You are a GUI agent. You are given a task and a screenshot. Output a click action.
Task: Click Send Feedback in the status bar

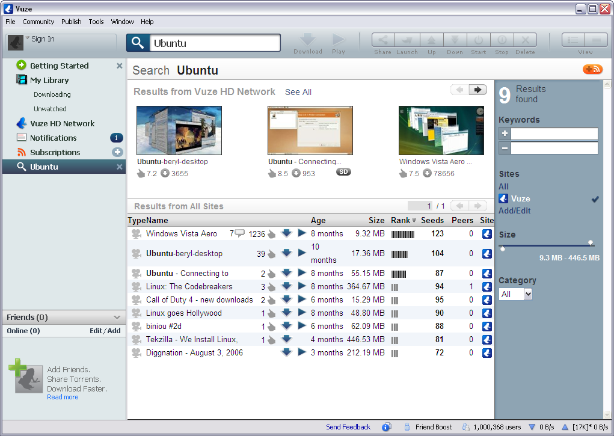348,427
